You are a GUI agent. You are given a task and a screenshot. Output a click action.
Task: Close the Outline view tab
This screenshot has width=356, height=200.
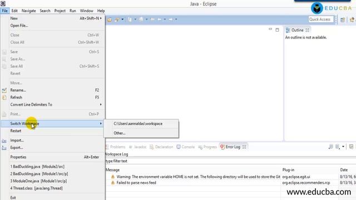coord(307,30)
